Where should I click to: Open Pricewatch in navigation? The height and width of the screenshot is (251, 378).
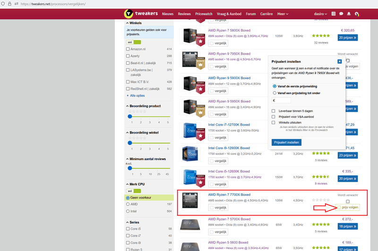tap(204, 14)
